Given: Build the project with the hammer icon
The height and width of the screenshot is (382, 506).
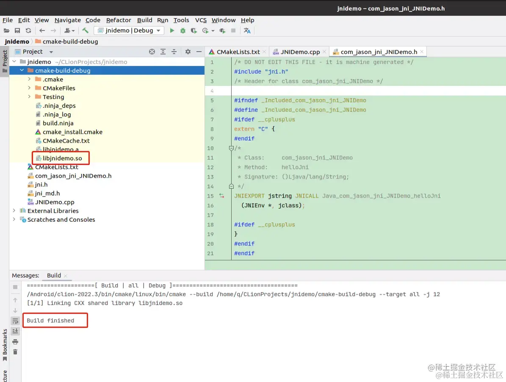Looking at the screenshot, I should point(85,30).
